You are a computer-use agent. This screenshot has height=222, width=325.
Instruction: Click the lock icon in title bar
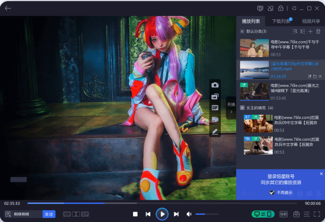[281, 8]
